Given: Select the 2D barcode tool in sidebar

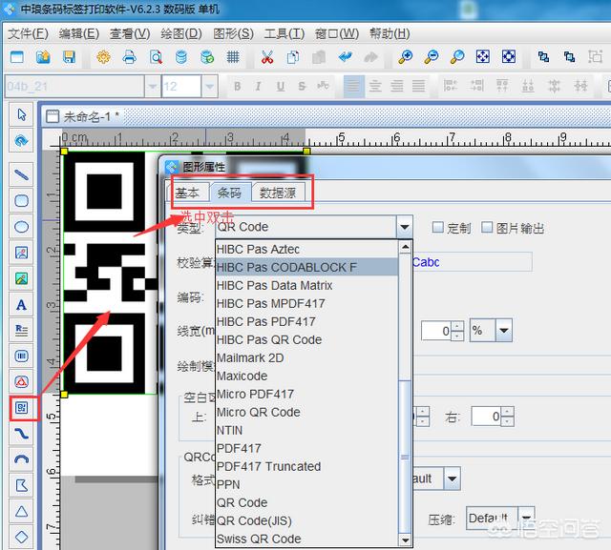Looking at the screenshot, I should tap(21, 409).
